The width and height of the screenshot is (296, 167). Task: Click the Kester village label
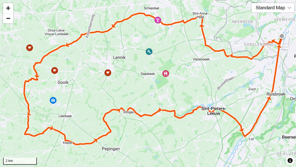coord(68,143)
